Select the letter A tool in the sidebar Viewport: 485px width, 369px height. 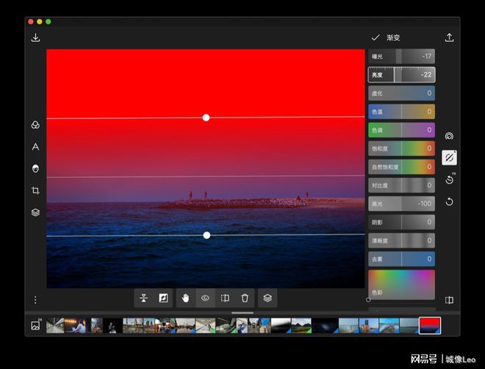point(35,146)
